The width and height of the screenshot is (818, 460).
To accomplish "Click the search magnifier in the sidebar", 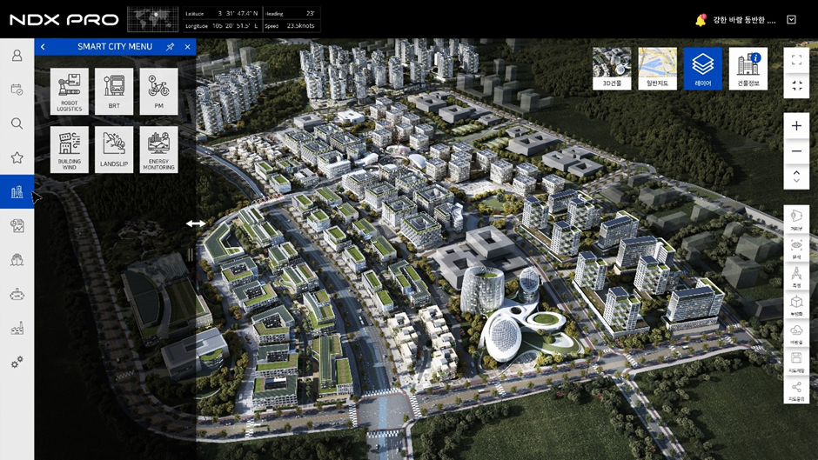I will click(x=17, y=123).
